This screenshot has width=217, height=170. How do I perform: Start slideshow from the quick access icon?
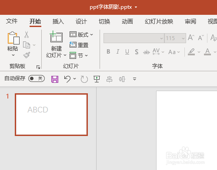(x=97, y=79)
